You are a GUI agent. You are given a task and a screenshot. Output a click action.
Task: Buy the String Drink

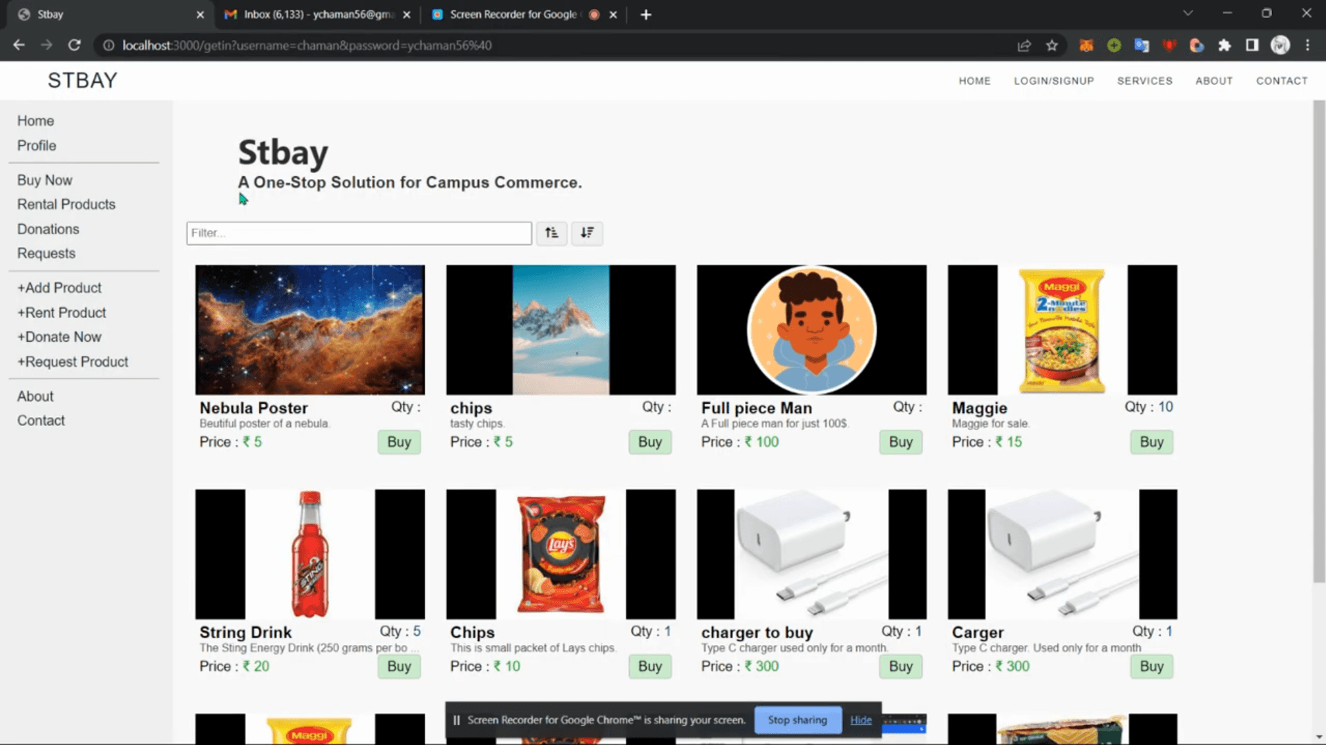coord(399,666)
